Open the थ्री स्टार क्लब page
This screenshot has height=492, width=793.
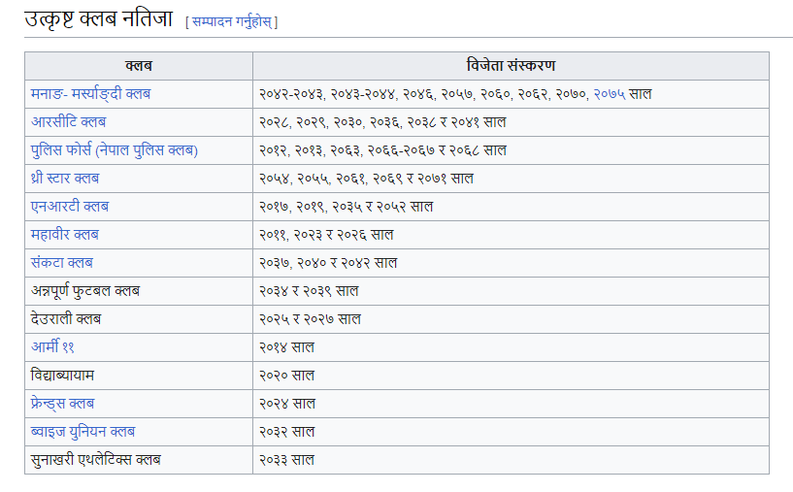64,179
